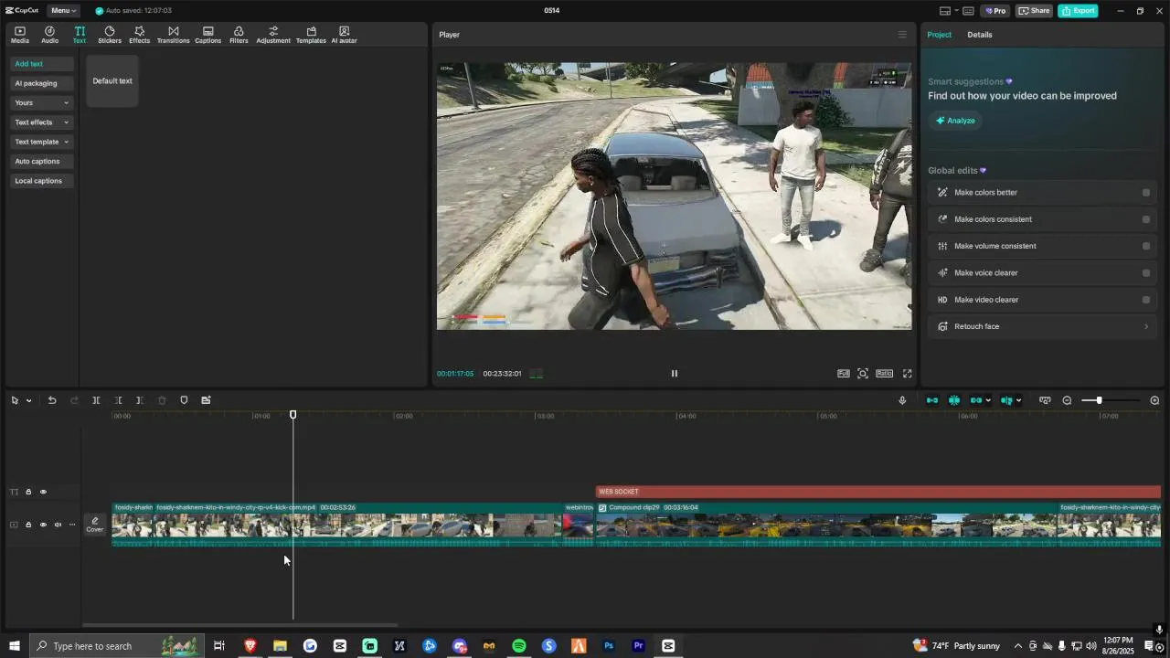Open the player hamburger menu

click(902, 35)
